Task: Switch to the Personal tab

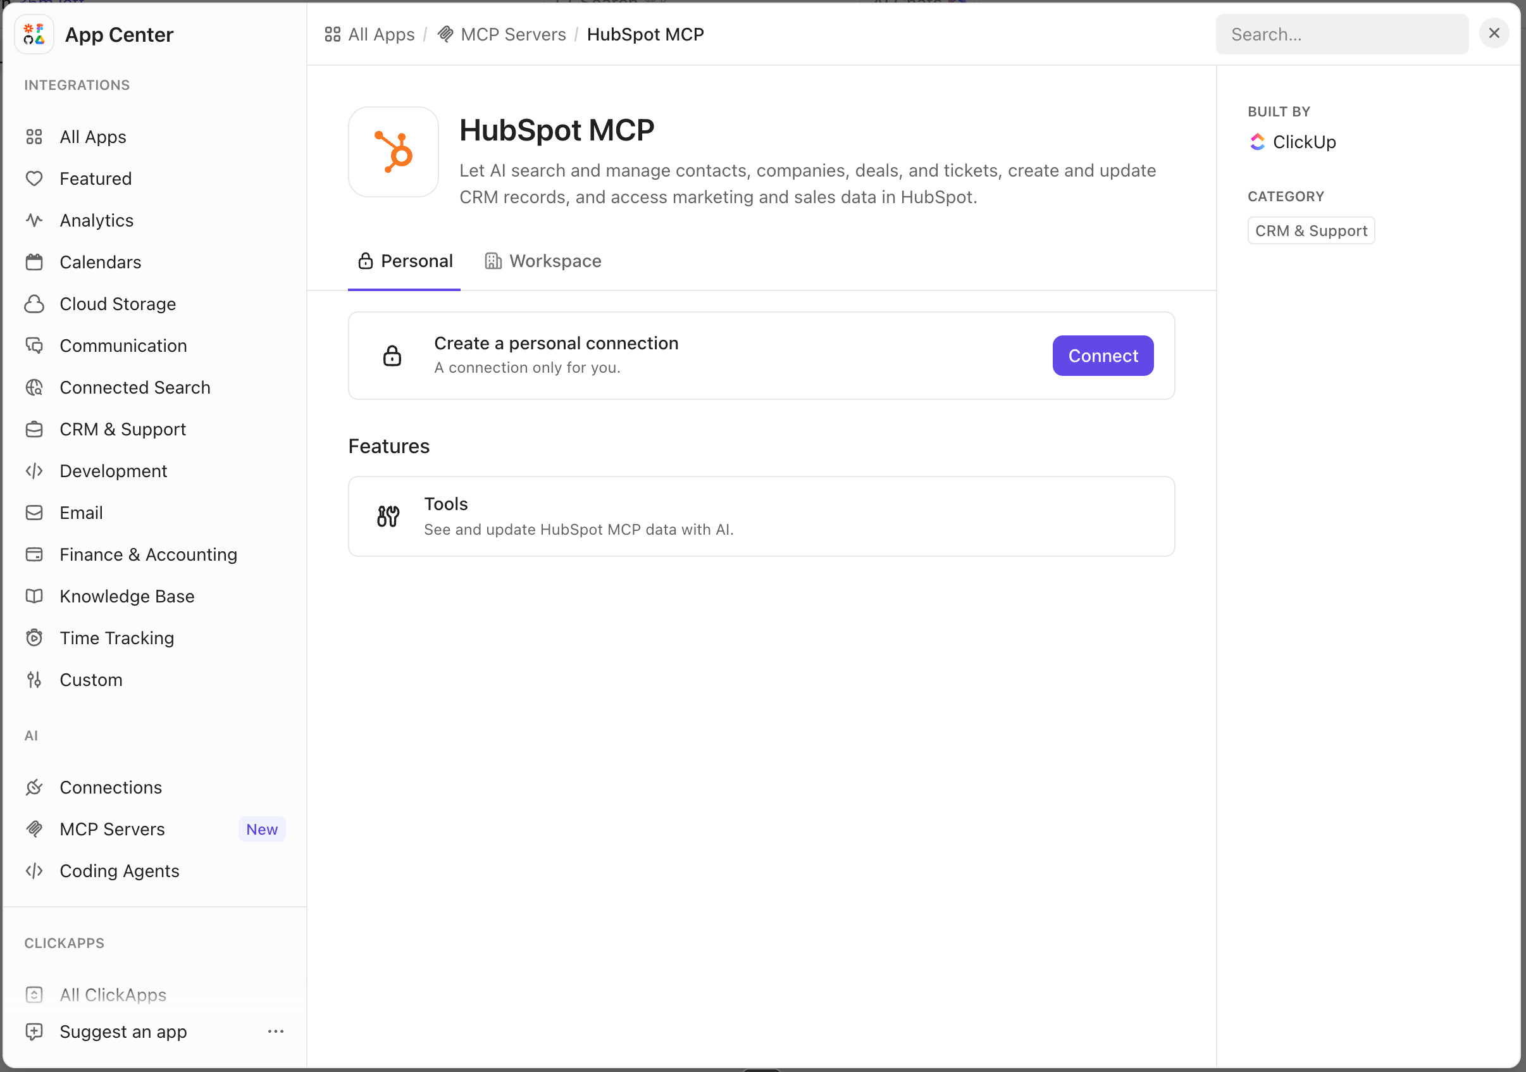Action: [404, 261]
